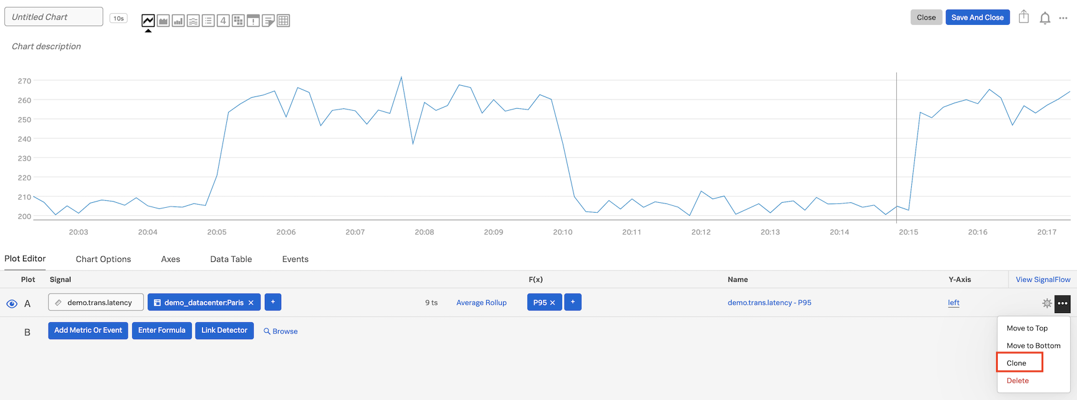Image resolution: width=1077 pixels, height=400 pixels.
Task: Select the line chart visualization icon
Action: [x=148, y=21]
